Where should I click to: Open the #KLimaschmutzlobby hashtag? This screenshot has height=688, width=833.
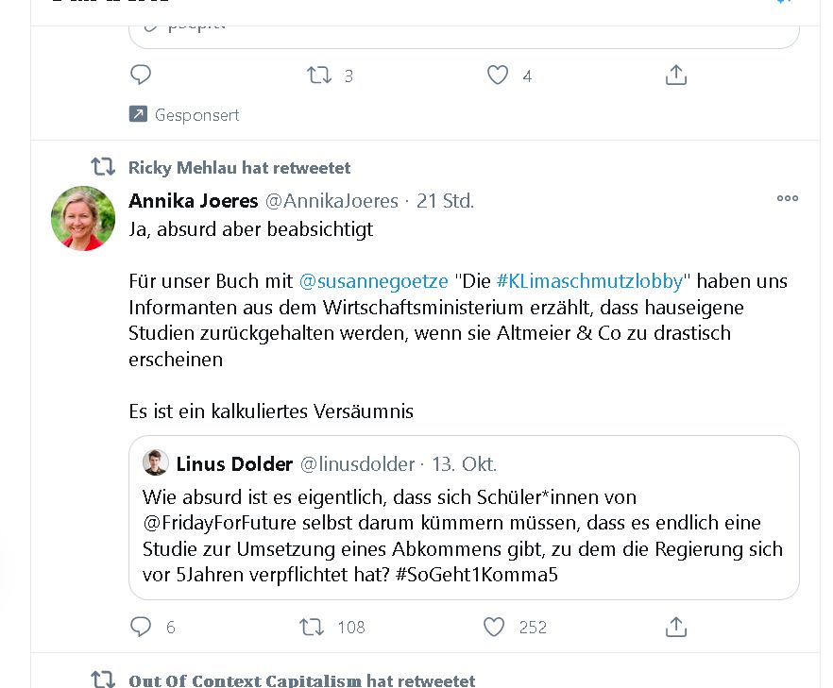tap(589, 281)
